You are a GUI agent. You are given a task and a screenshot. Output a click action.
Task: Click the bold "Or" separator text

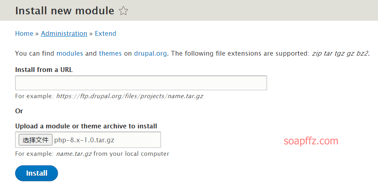click(19, 111)
